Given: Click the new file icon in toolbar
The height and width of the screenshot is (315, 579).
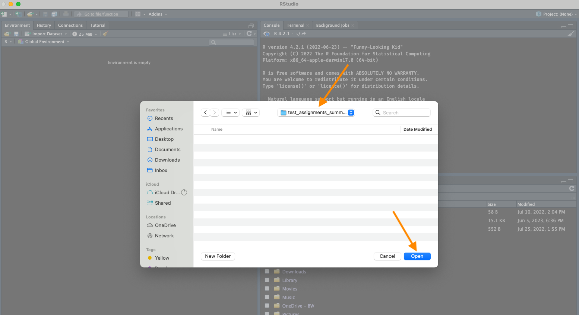Looking at the screenshot, I should pos(4,14).
